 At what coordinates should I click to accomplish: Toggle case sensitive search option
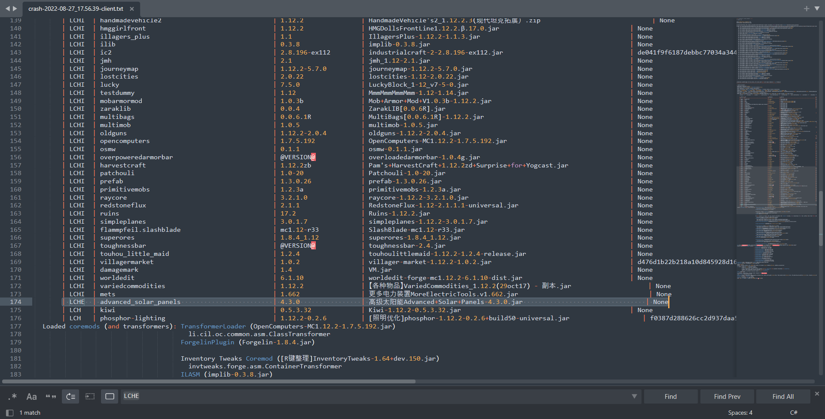tap(31, 396)
